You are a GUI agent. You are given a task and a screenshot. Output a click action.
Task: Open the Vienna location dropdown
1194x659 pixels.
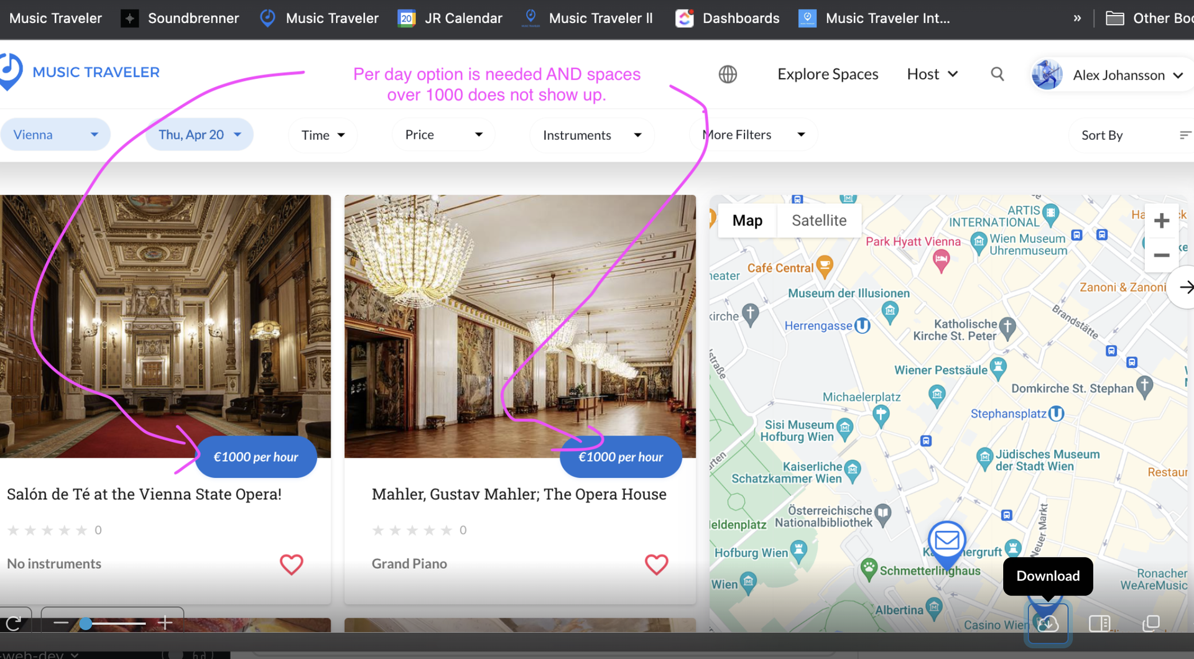[x=55, y=135]
